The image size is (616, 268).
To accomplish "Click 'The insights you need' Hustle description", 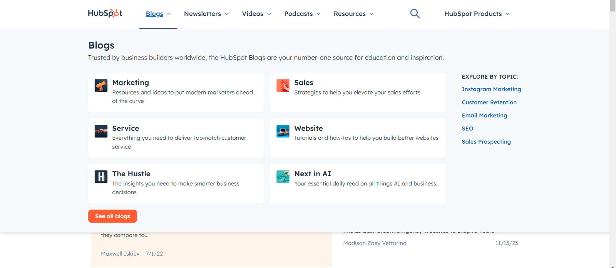I will point(176,188).
